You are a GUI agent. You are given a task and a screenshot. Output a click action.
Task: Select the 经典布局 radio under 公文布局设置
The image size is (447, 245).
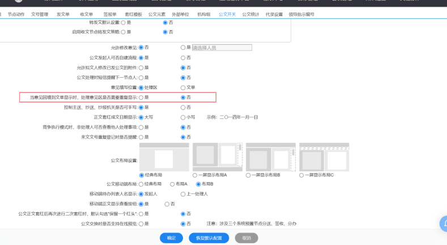click(x=142, y=175)
